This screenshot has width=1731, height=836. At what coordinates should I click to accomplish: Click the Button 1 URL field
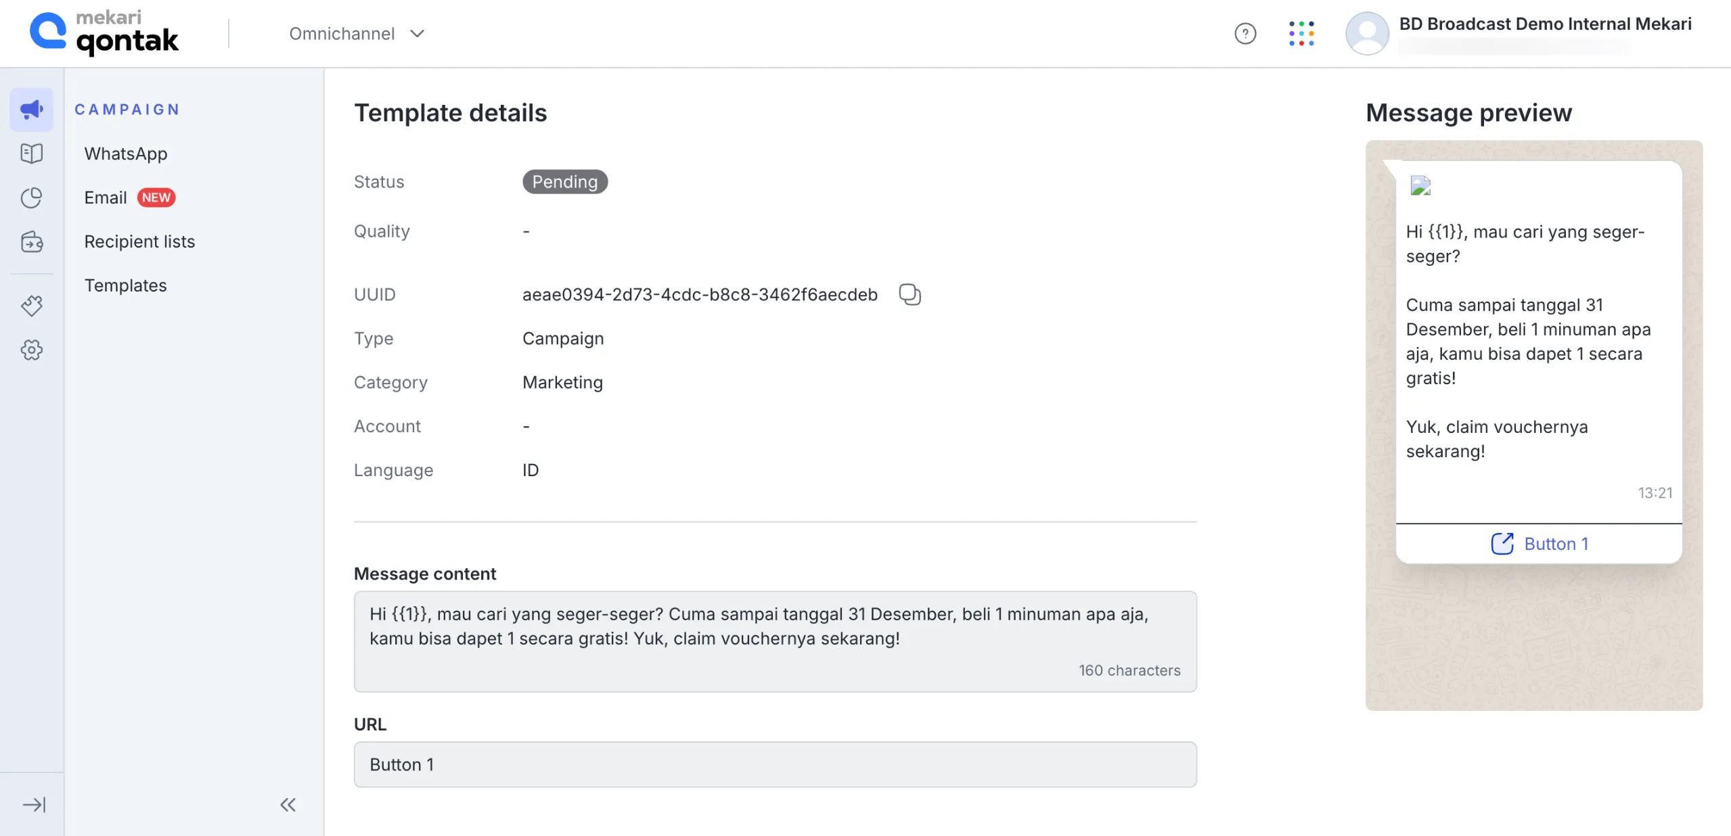775,764
